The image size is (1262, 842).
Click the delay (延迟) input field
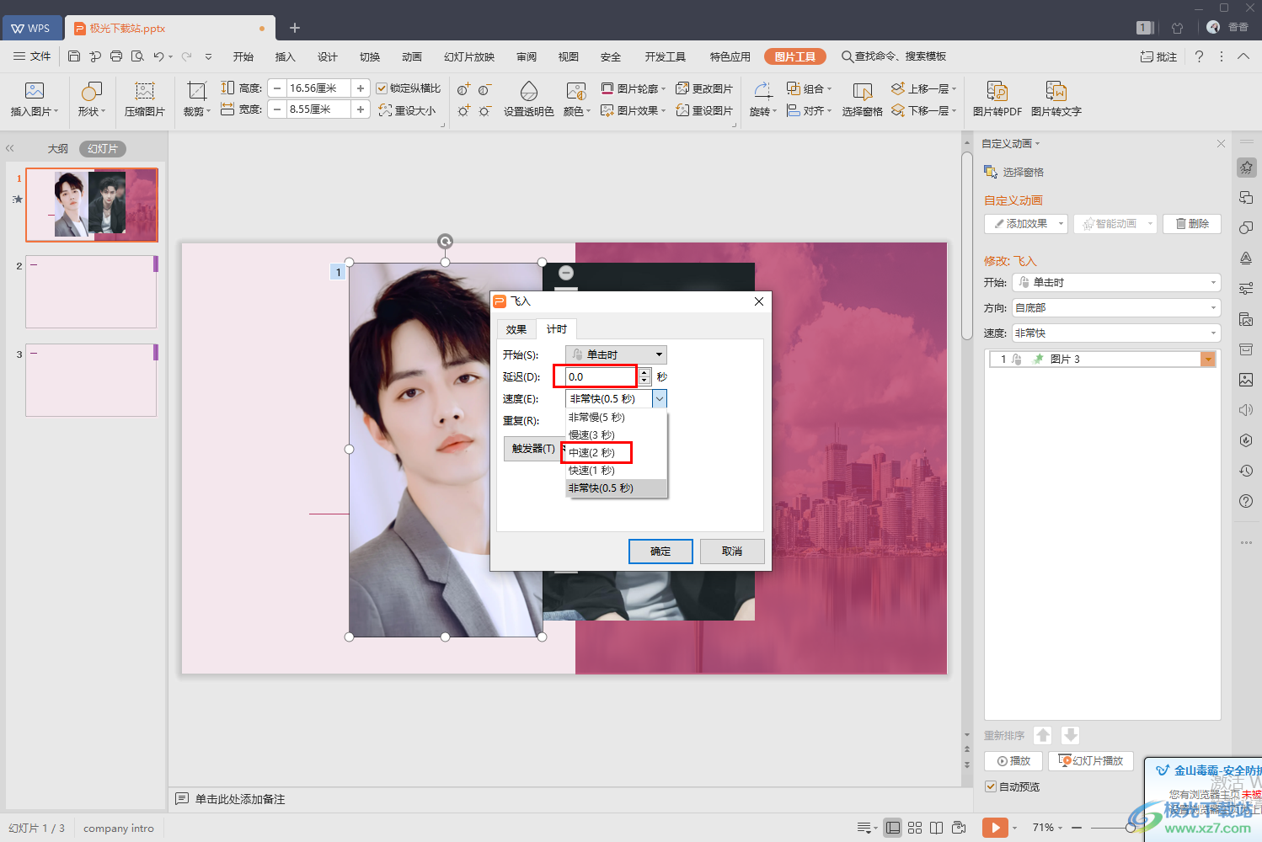601,376
